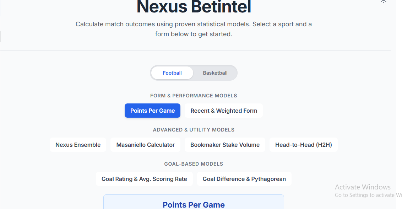Click the Goal-Based Models section label
Screen dimensions: 402x209
(194, 164)
